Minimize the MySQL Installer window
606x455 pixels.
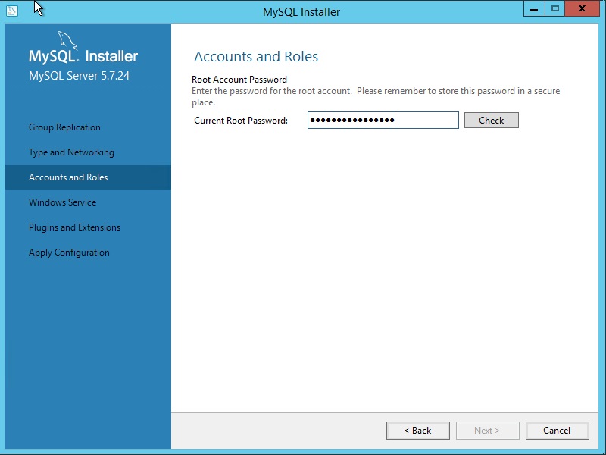(534, 9)
